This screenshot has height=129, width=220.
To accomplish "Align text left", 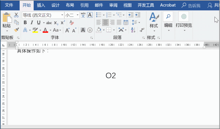I will pos(99,22).
